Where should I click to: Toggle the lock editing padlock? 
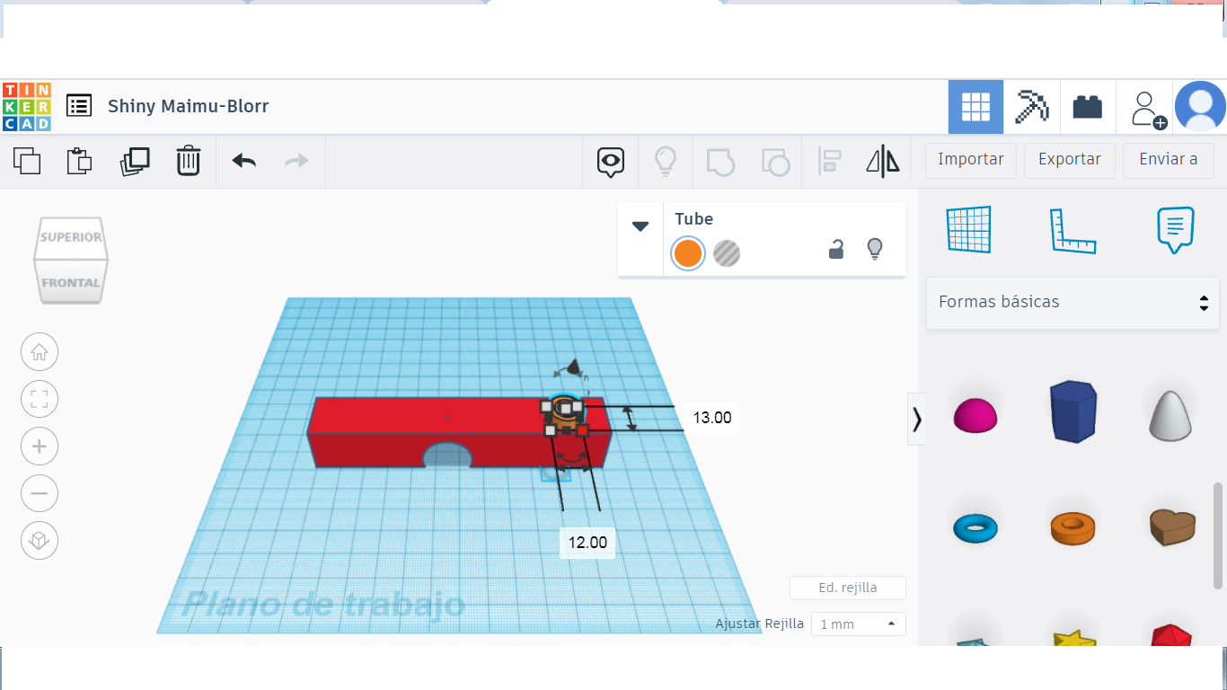(836, 250)
